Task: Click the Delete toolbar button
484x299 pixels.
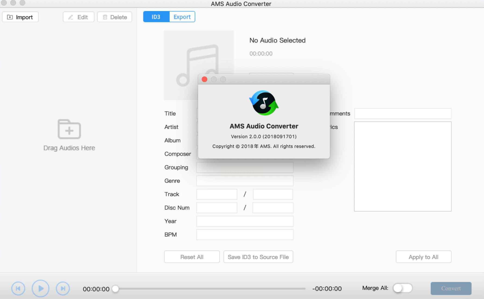Action: click(x=115, y=17)
